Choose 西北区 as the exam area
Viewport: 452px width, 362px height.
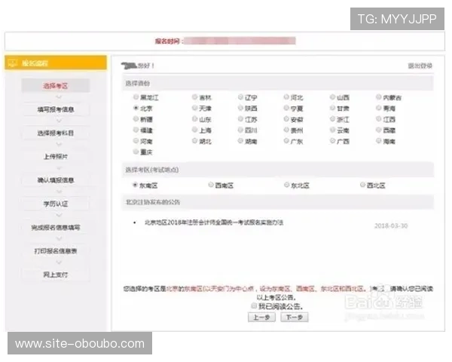tap(362, 185)
